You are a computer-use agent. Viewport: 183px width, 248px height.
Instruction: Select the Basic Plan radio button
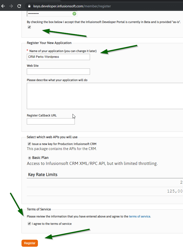pos(29,158)
